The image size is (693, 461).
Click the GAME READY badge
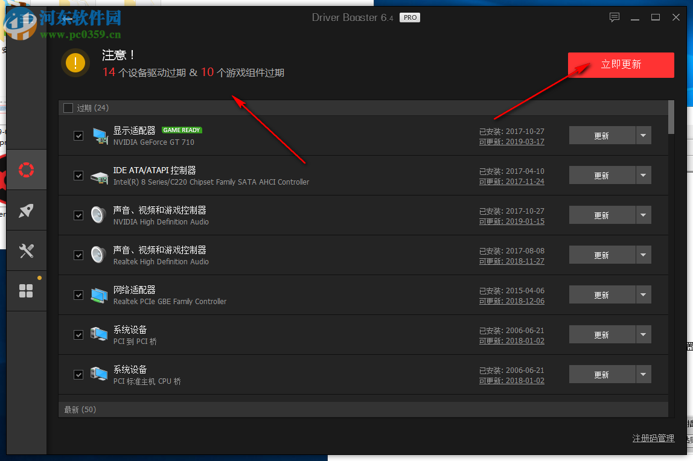182,130
